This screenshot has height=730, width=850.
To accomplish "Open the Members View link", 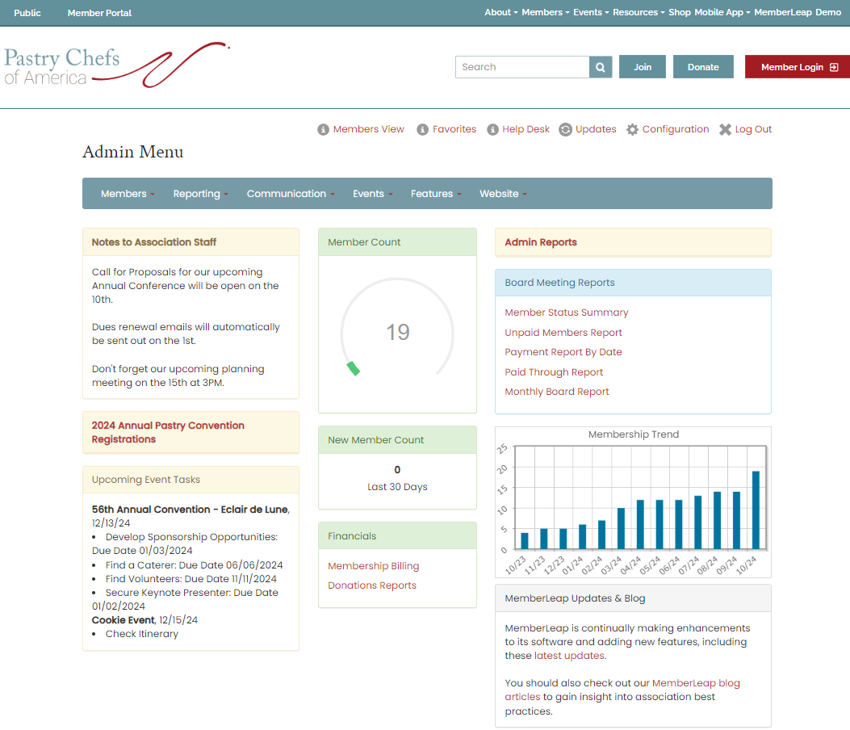I will (x=369, y=129).
